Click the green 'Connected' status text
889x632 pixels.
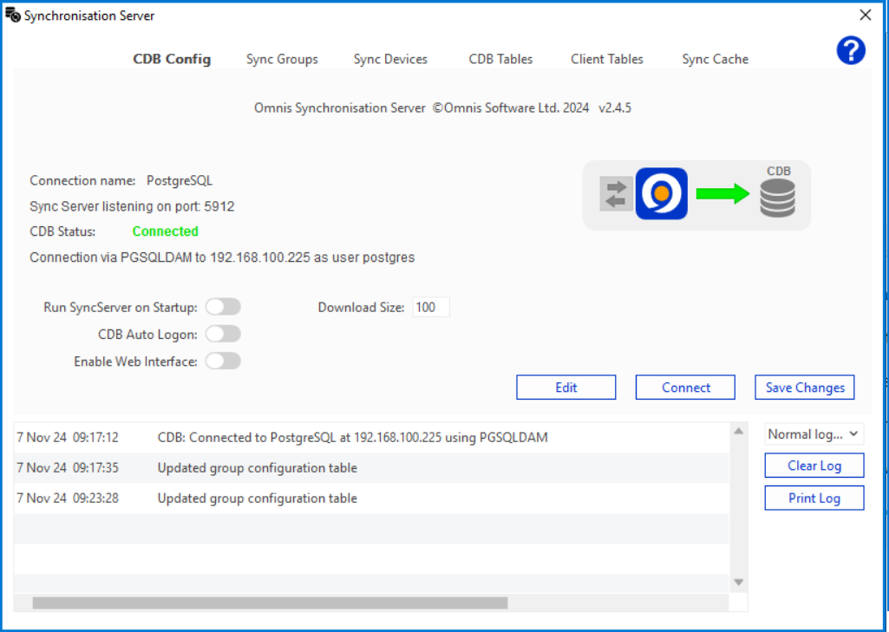point(165,231)
